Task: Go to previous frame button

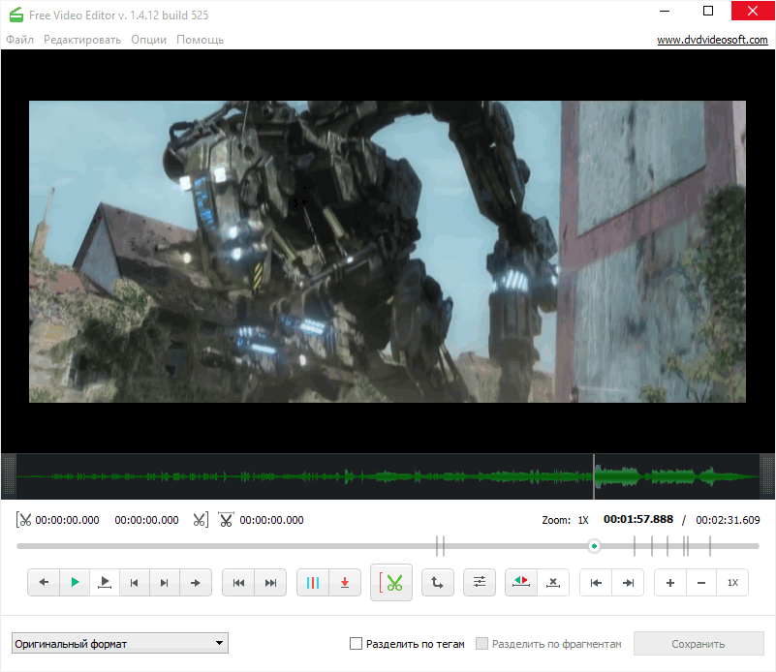Action: point(134,583)
